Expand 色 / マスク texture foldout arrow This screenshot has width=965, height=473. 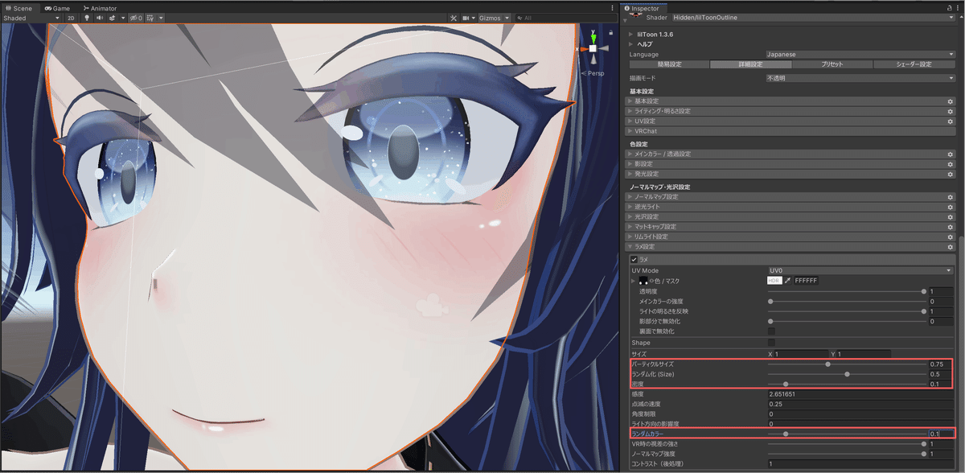click(x=634, y=281)
